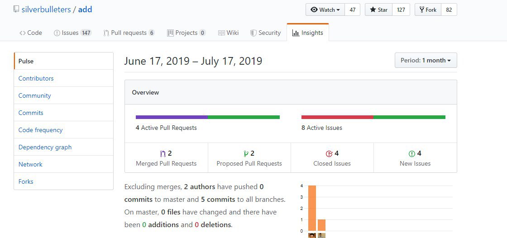Screen dimensions: 507x238
Task: Go to the Projects tab
Action: pyautogui.click(x=186, y=33)
